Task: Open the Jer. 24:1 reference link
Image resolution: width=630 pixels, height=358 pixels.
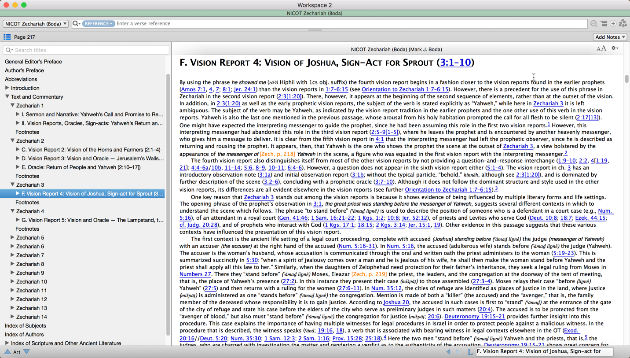Action: point(245,89)
